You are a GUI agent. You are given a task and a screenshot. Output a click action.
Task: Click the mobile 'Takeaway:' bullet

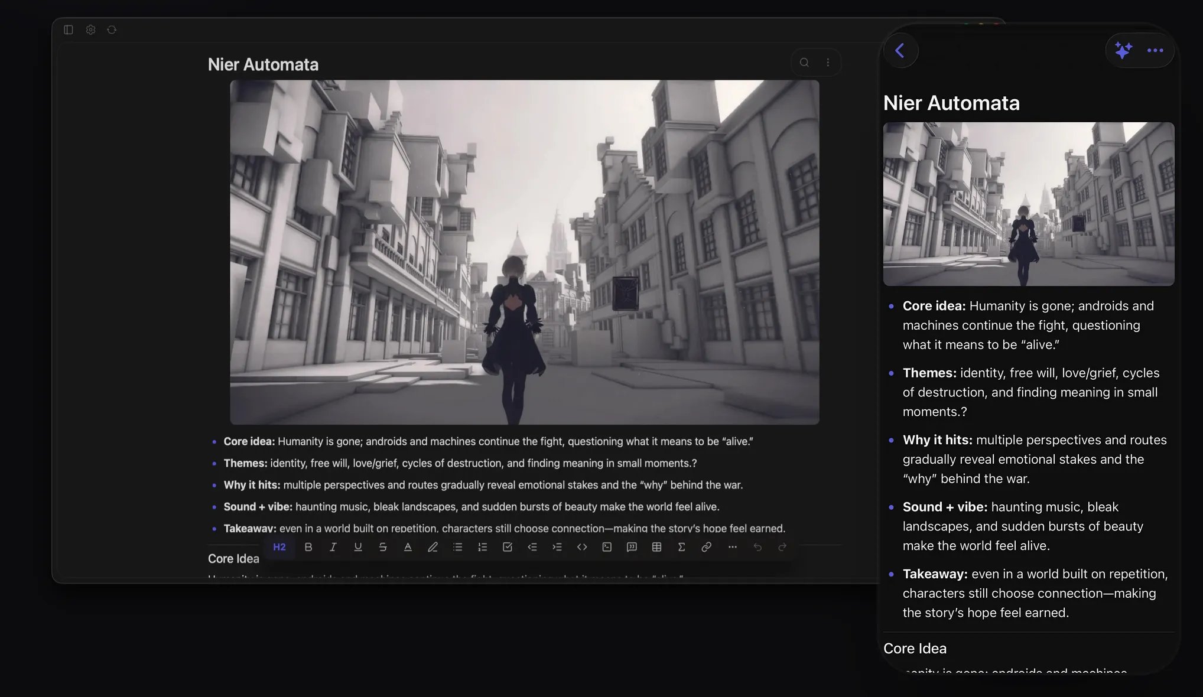(x=1035, y=593)
